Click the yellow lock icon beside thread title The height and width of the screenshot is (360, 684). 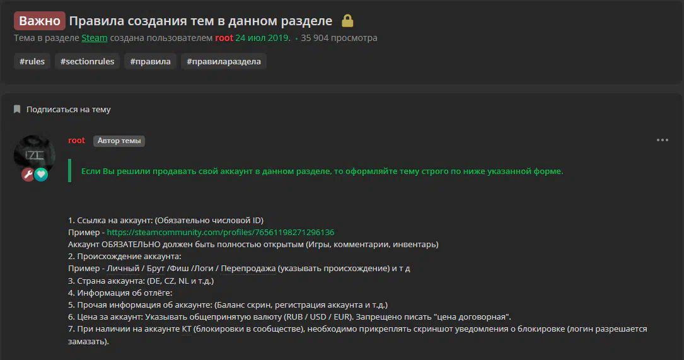[347, 21]
